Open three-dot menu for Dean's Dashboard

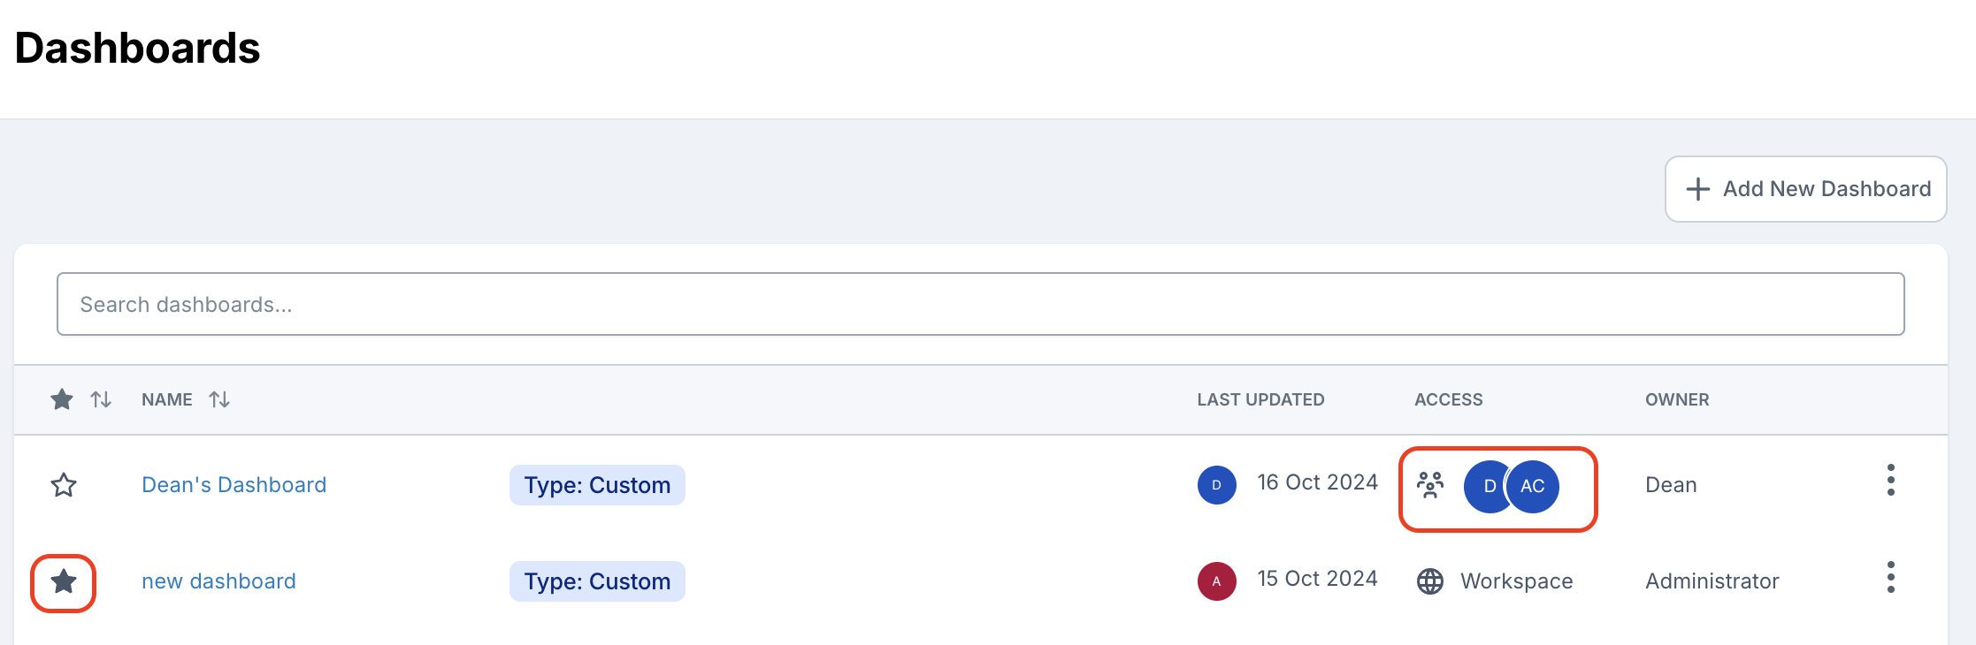coord(1890,480)
